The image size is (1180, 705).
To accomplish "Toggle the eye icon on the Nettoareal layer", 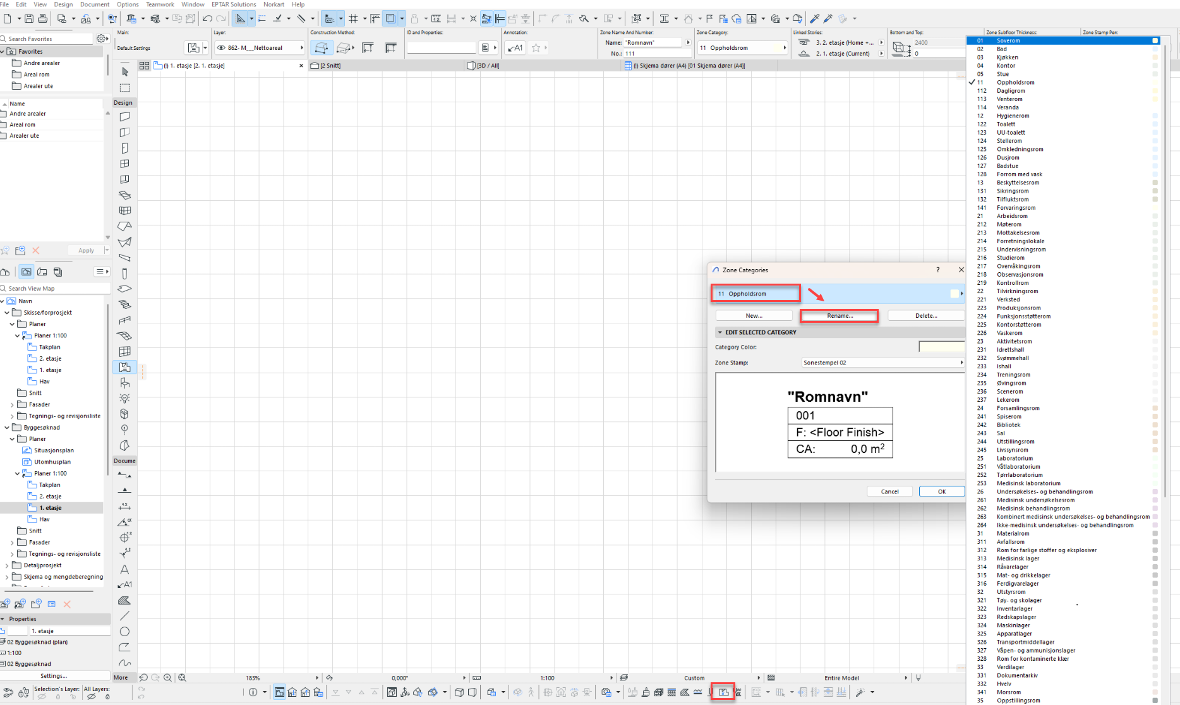I will pos(221,47).
